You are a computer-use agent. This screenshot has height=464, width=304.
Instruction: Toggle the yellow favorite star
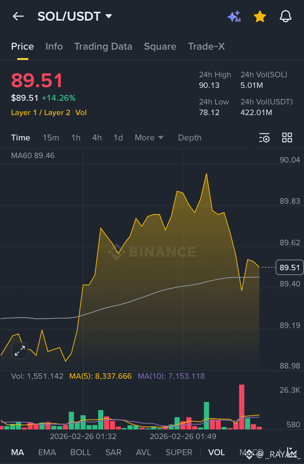tap(260, 16)
